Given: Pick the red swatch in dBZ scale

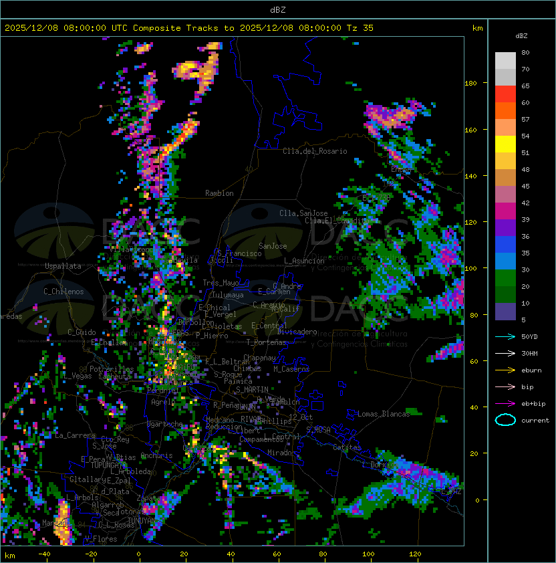Looking at the screenshot, I should [505, 94].
